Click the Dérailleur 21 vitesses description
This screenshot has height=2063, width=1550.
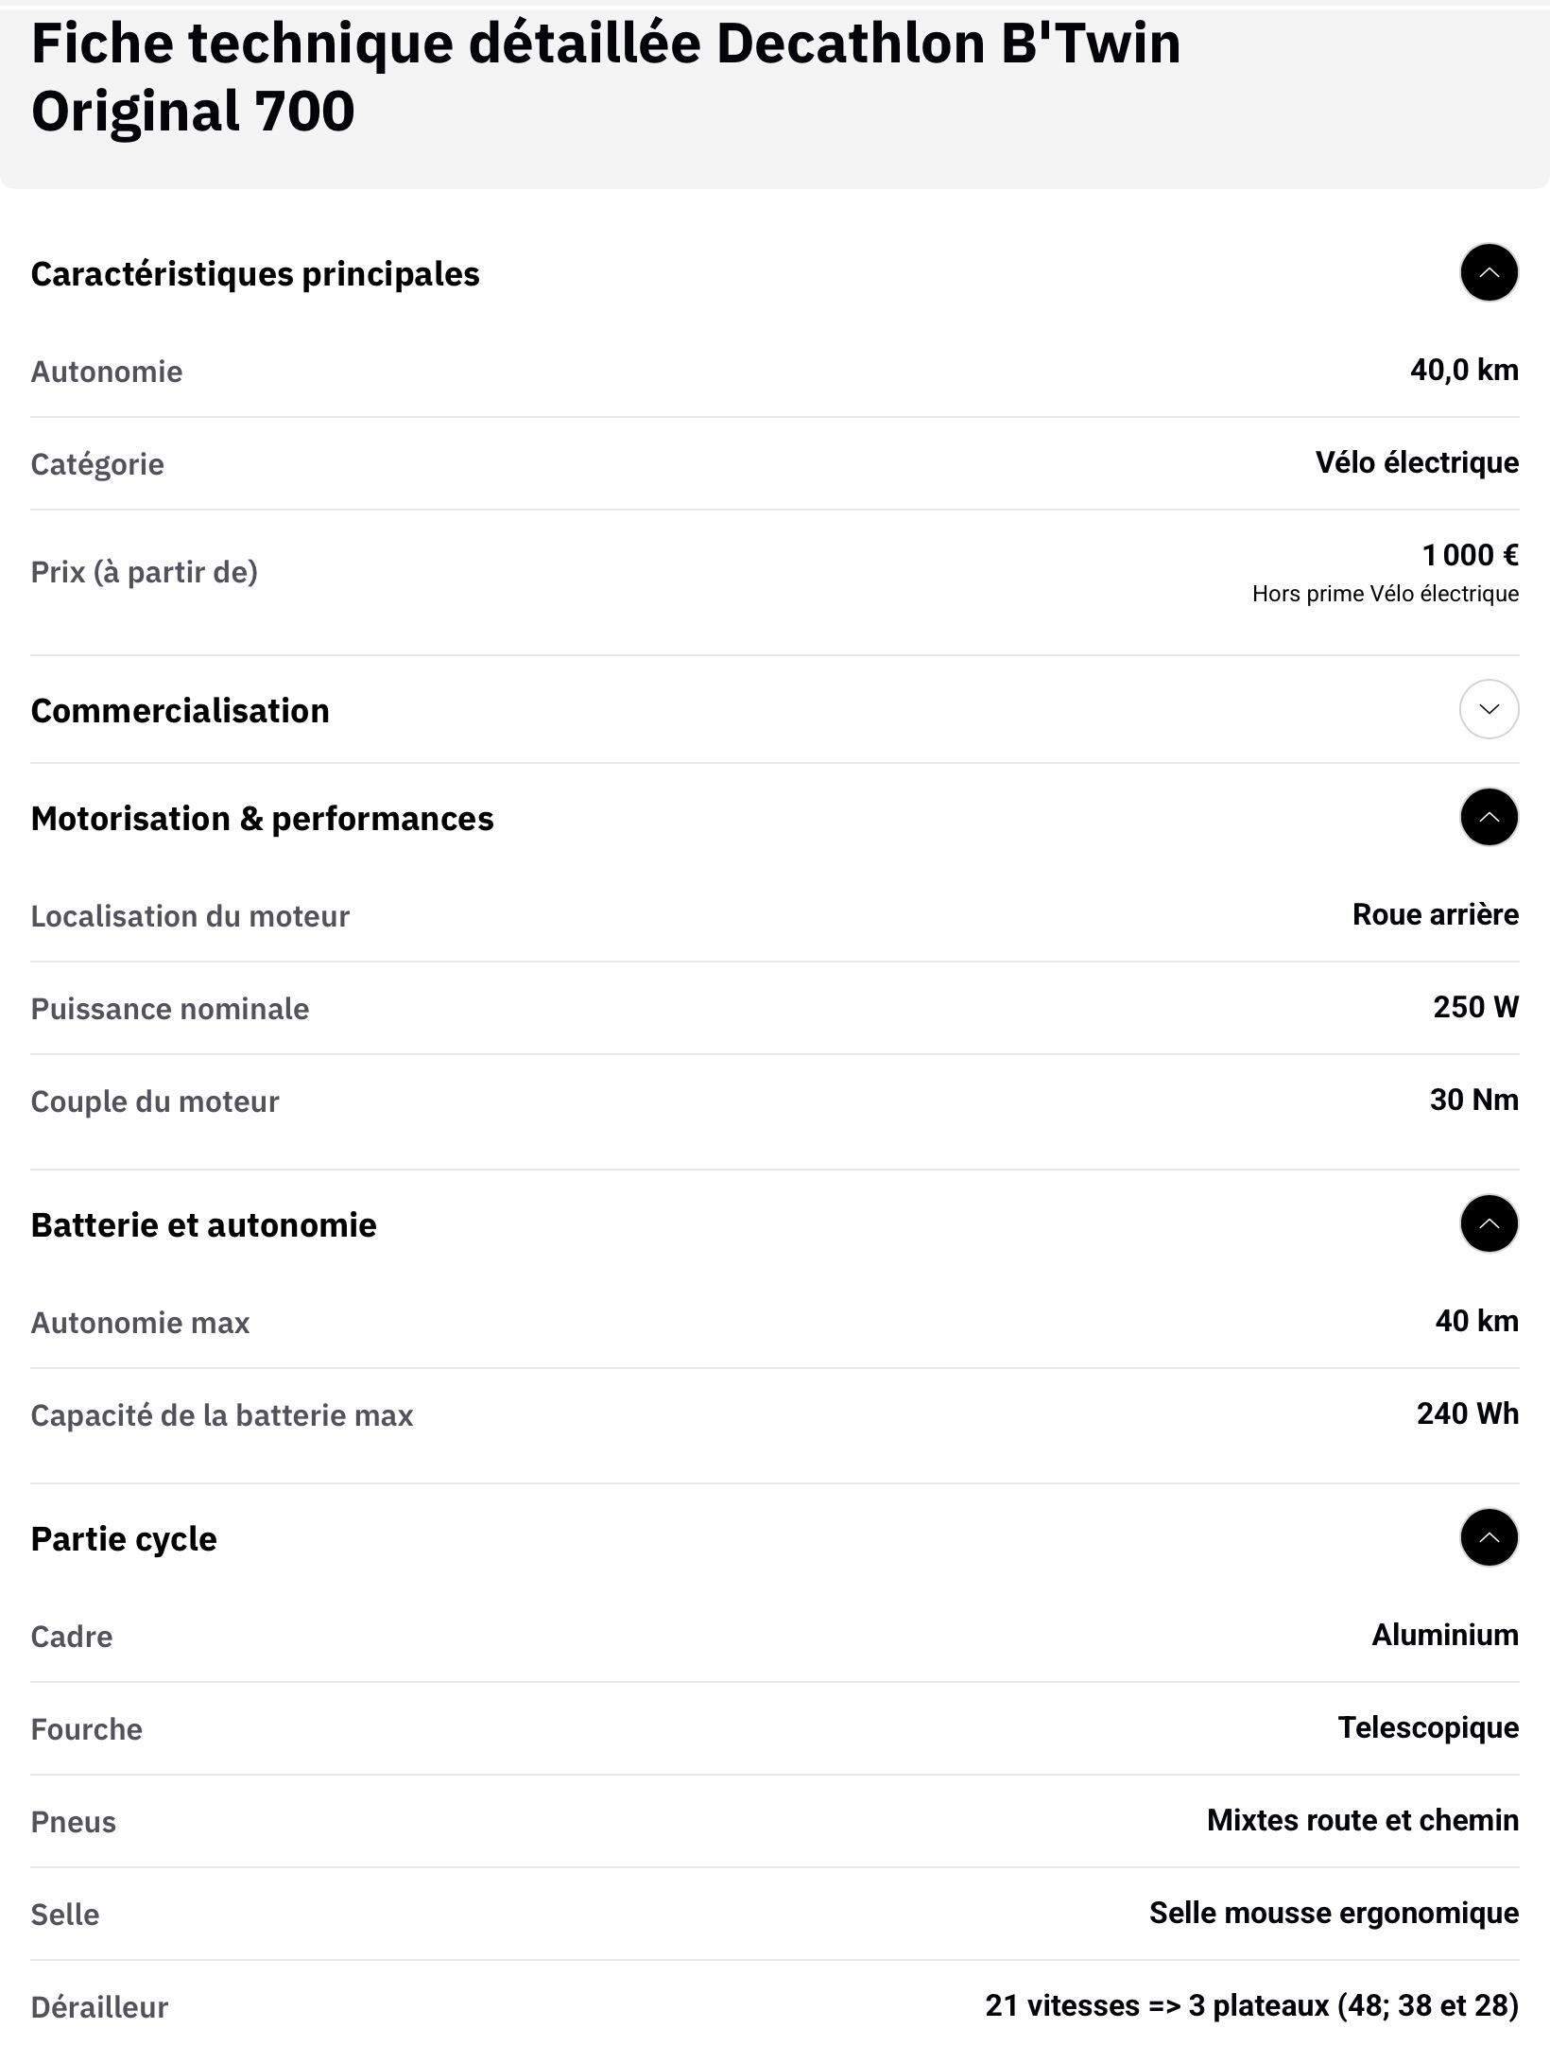[x=1251, y=2005]
